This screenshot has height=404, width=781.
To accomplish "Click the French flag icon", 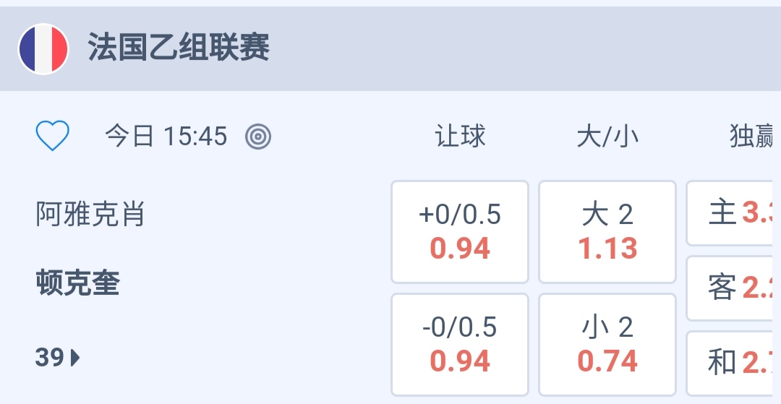I will coord(43,49).
